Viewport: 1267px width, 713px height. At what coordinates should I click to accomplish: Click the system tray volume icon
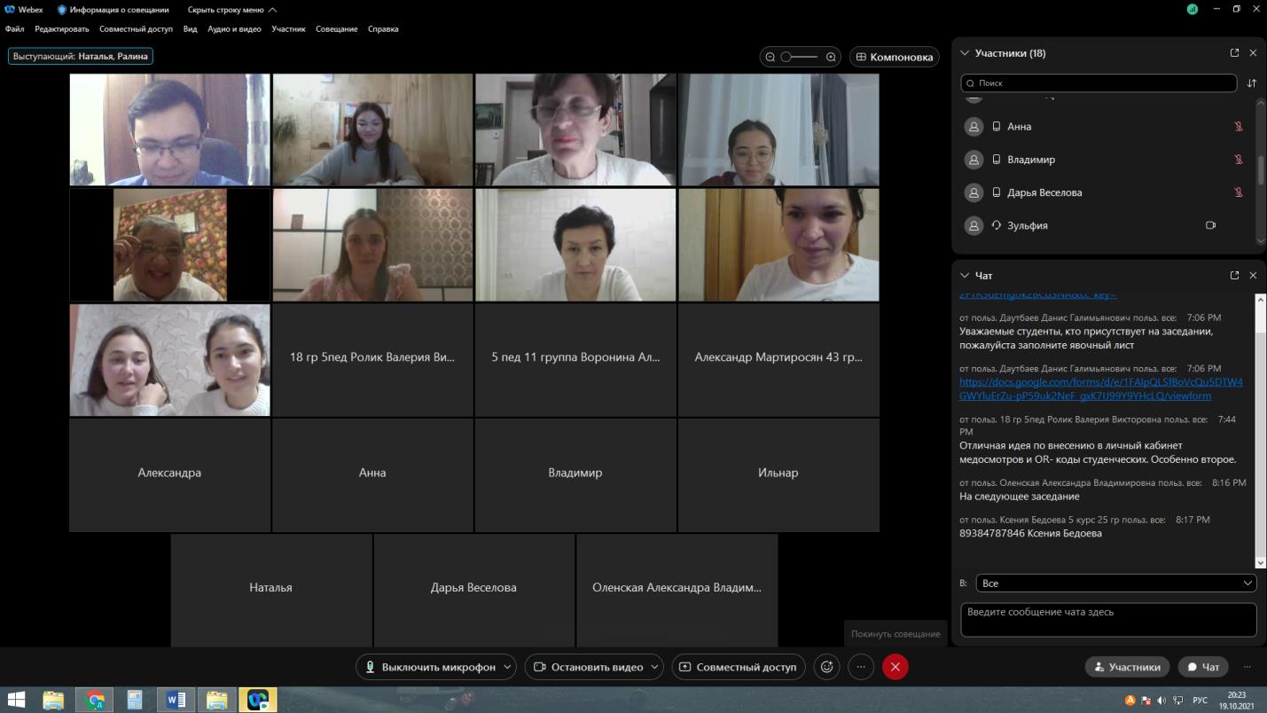pyautogui.click(x=1161, y=701)
